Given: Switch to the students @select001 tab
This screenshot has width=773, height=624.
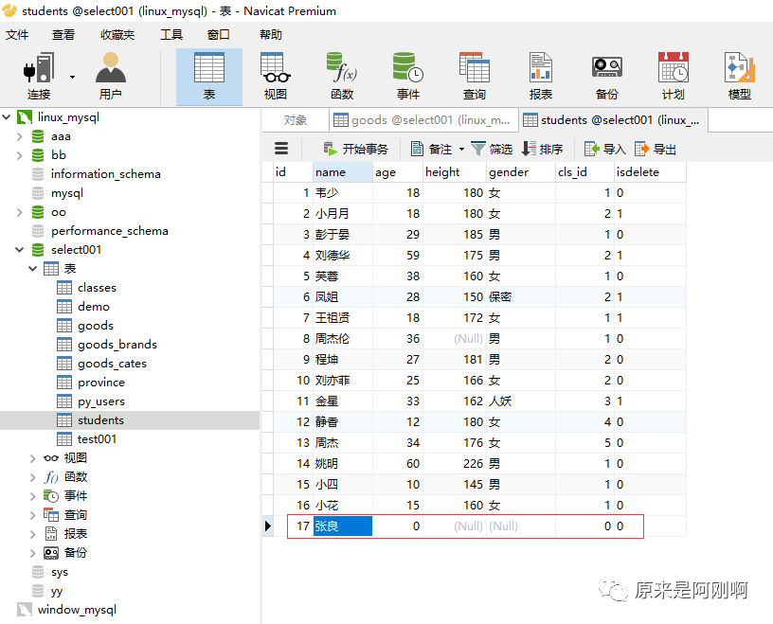Looking at the screenshot, I should pyautogui.click(x=613, y=119).
